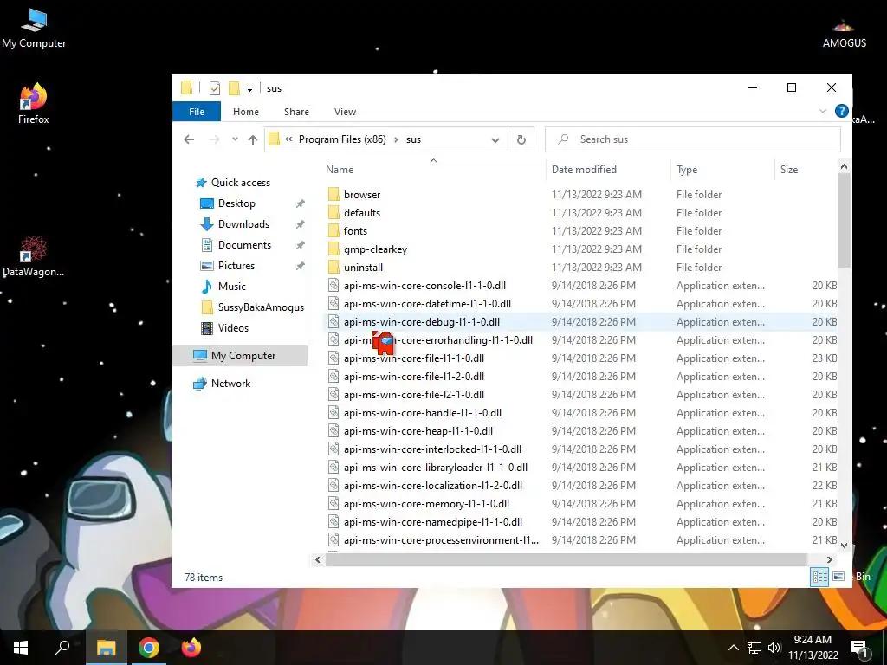Image resolution: width=887 pixels, height=665 pixels.
Task: Launch the Firefox desktop shortcut
Action: click(x=34, y=104)
